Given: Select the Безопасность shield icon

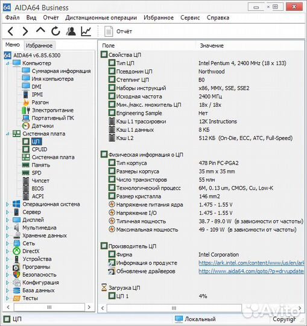Looking at the screenshot, I should 17,275.
